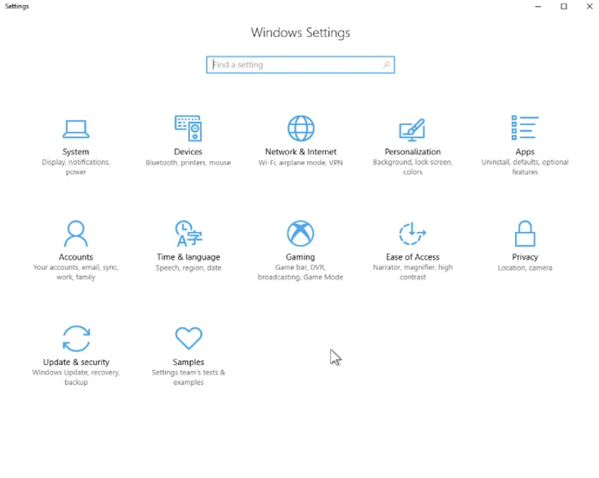Screen dimensions: 599x478
Task: Open the Gaming Xbox icon
Action: coord(300,233)
